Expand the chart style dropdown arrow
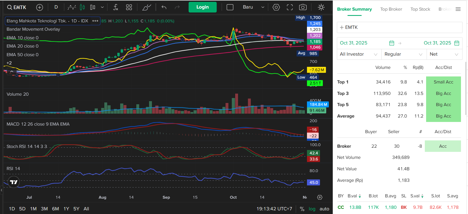This screenshot has height=214, width=468. point(102,7)
